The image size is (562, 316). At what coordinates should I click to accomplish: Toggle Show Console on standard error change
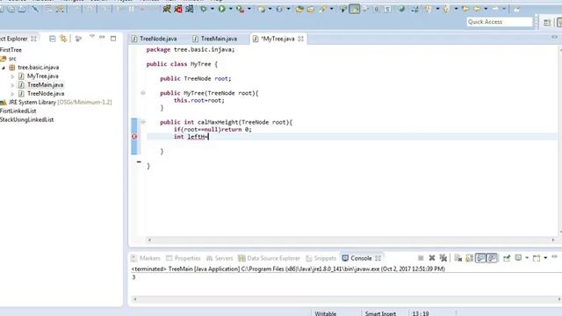492,258
